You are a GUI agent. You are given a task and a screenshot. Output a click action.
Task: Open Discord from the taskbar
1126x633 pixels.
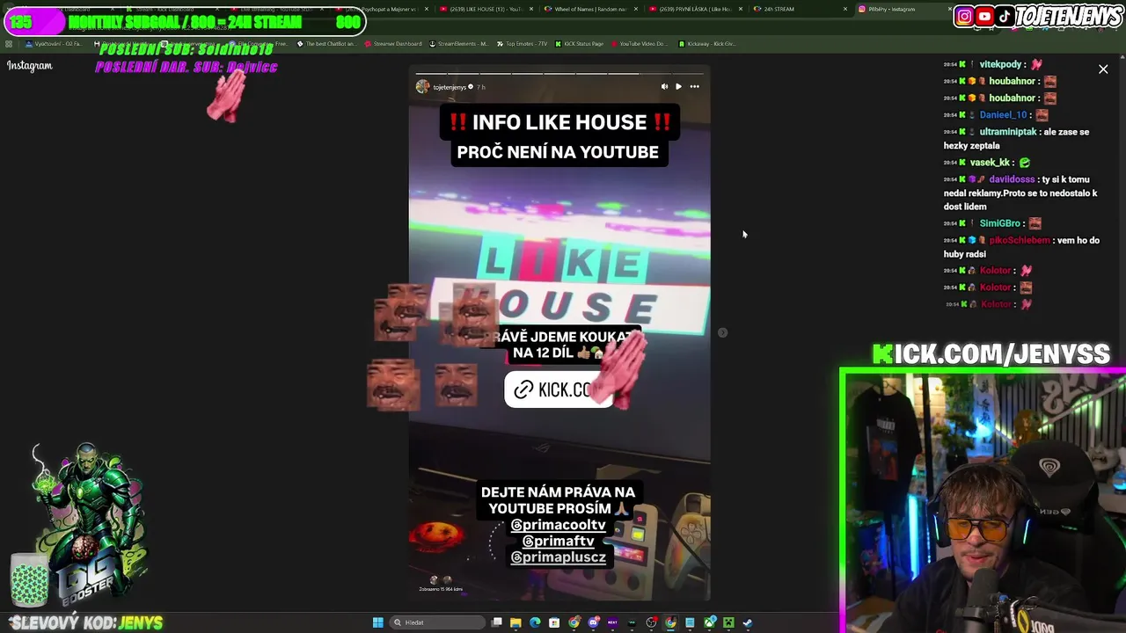tap(594, 622)
